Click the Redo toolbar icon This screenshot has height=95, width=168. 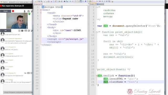point(61,1)
